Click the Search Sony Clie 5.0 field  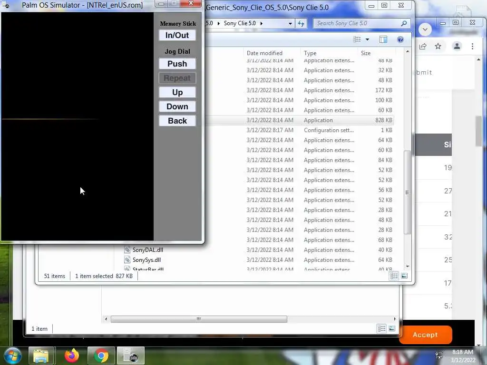click(x=357, y=23)
